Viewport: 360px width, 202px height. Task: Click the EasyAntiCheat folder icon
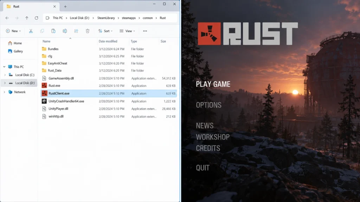tap(44, 63)
